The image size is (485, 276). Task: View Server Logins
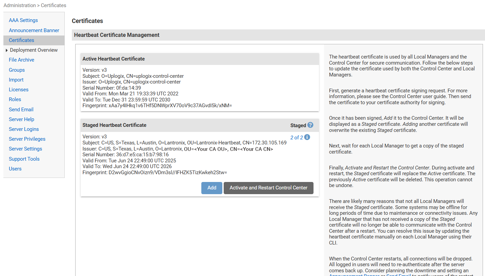tap(24, 129)
